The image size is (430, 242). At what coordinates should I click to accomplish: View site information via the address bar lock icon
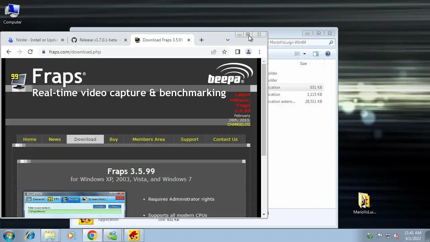tap(43, 52)
